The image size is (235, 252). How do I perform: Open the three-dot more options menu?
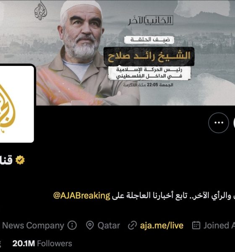coord(219,123)
